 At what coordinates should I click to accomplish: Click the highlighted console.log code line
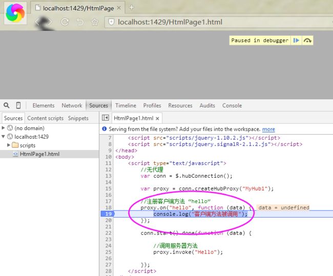200,214
